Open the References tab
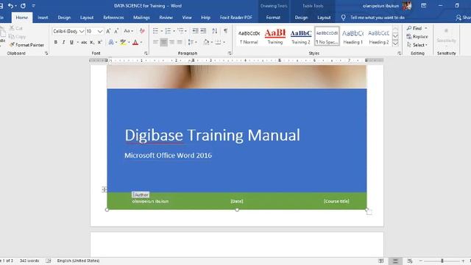 (x=113, y=18)
